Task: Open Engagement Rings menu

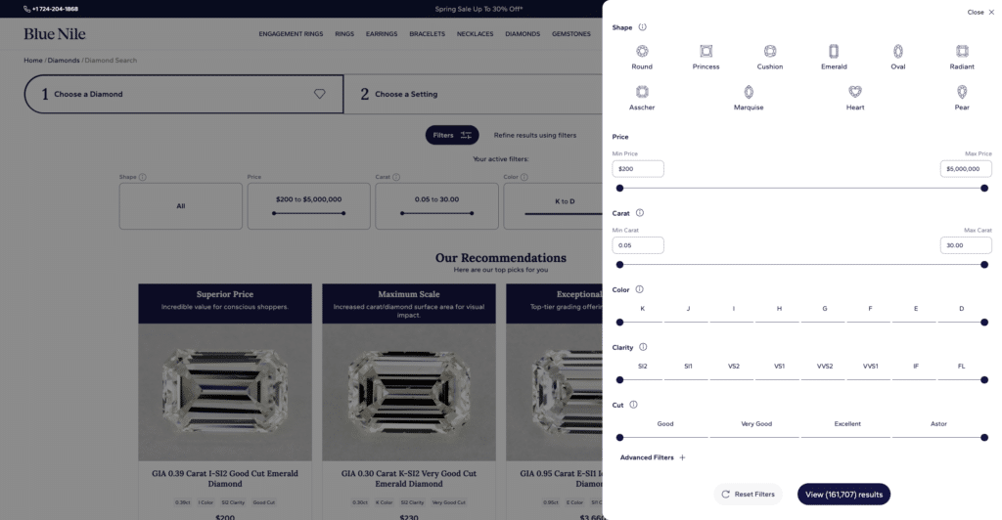Action: [x=291, y=34]
